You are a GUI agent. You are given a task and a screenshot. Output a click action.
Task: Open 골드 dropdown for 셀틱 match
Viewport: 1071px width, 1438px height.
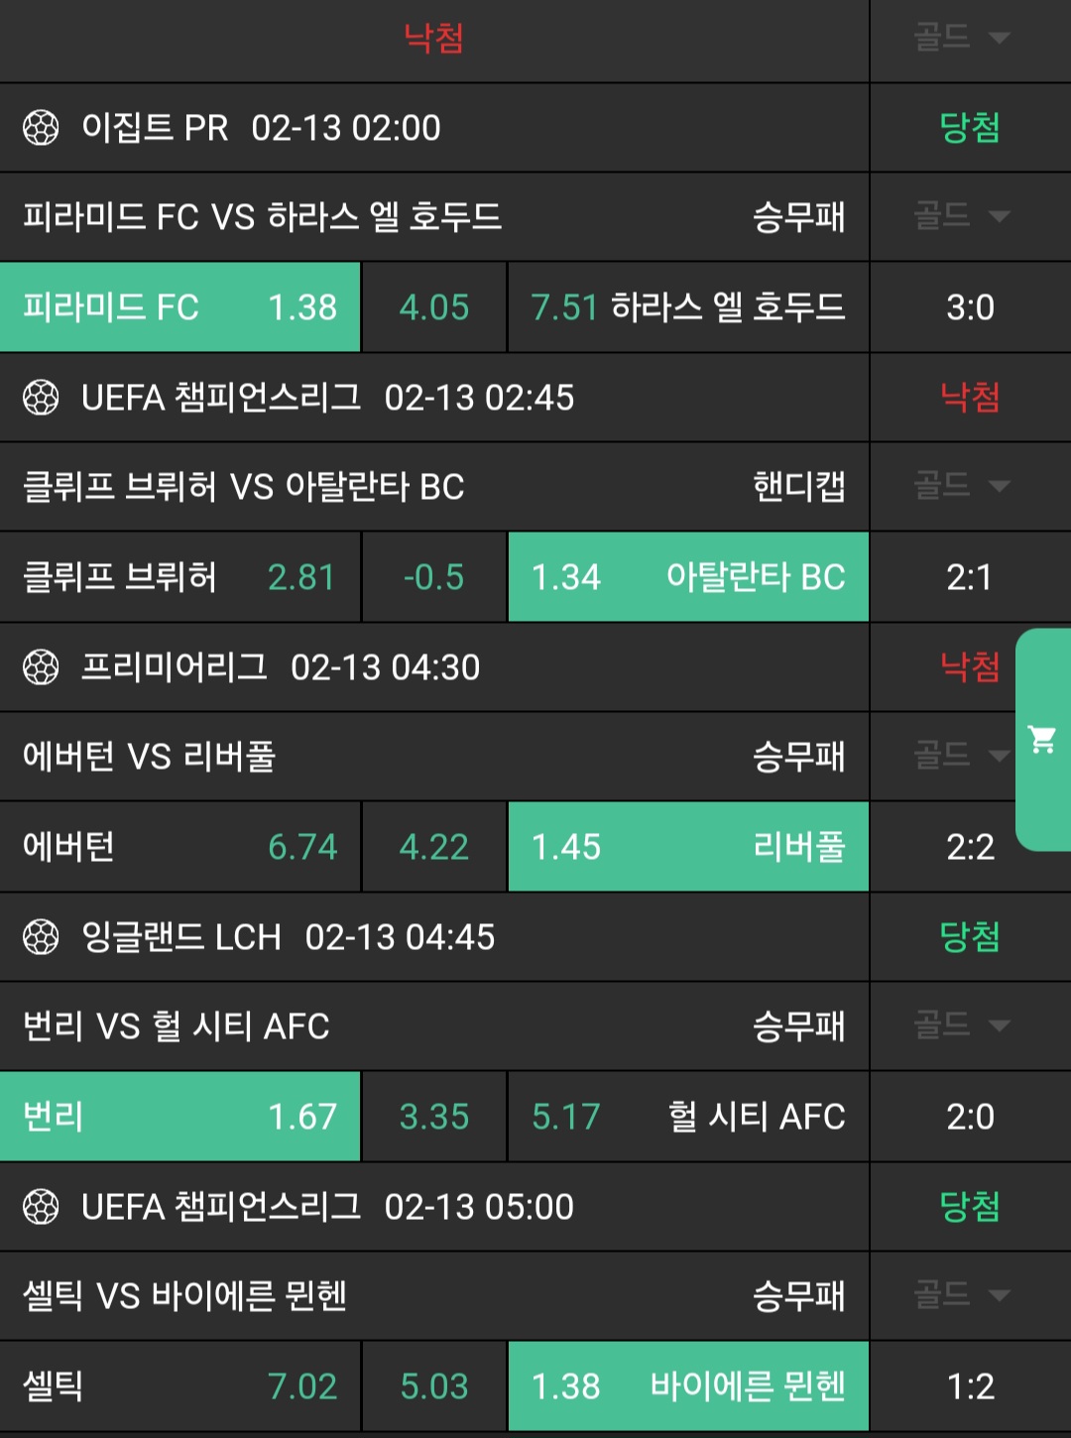961,1295
